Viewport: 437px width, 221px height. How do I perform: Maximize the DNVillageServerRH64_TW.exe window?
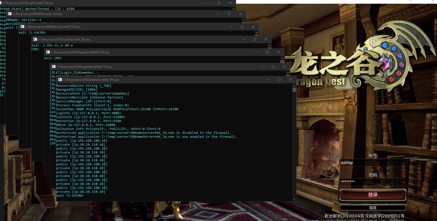tap(267, 52)
